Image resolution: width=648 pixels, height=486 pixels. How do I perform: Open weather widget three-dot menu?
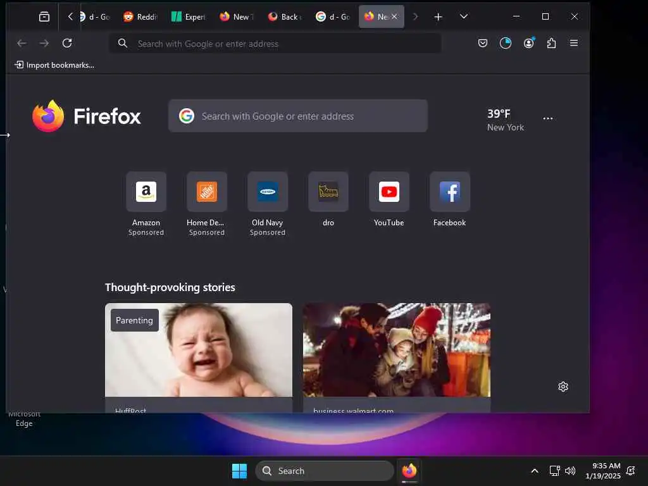click(548, 118)
